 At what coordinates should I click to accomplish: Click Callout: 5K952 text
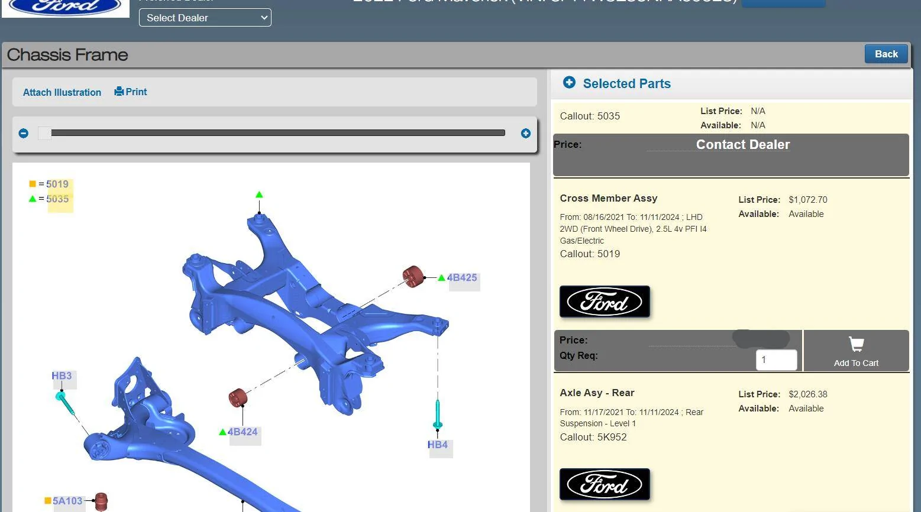pos(593,438)
